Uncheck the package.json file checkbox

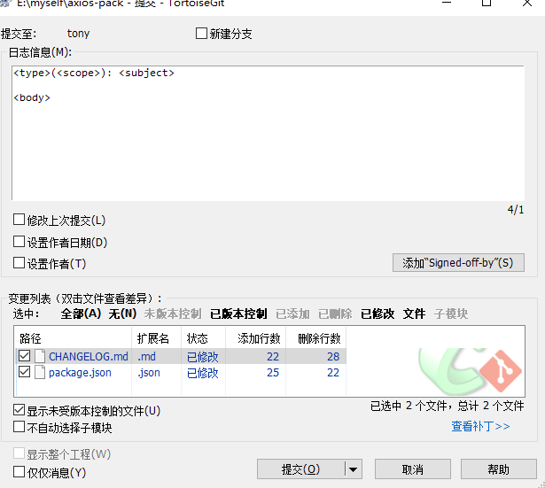(24, 372)
